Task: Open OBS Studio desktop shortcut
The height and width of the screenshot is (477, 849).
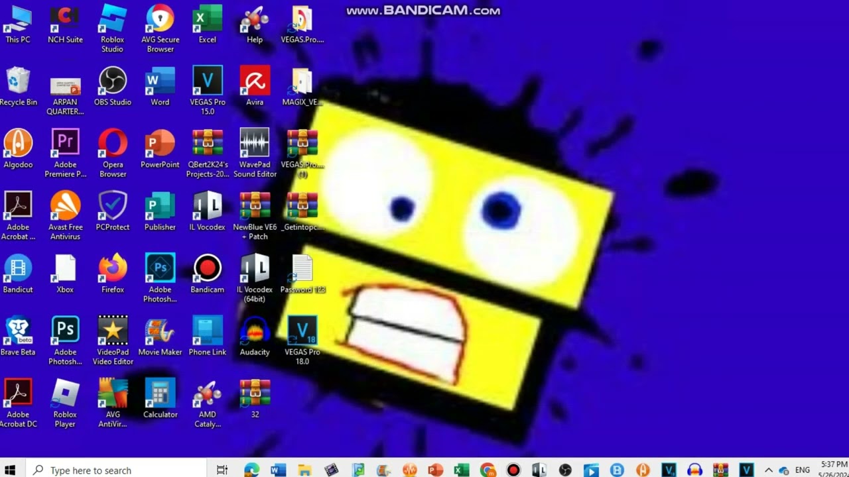Action: pyautogui.click(x=113, y=87)
